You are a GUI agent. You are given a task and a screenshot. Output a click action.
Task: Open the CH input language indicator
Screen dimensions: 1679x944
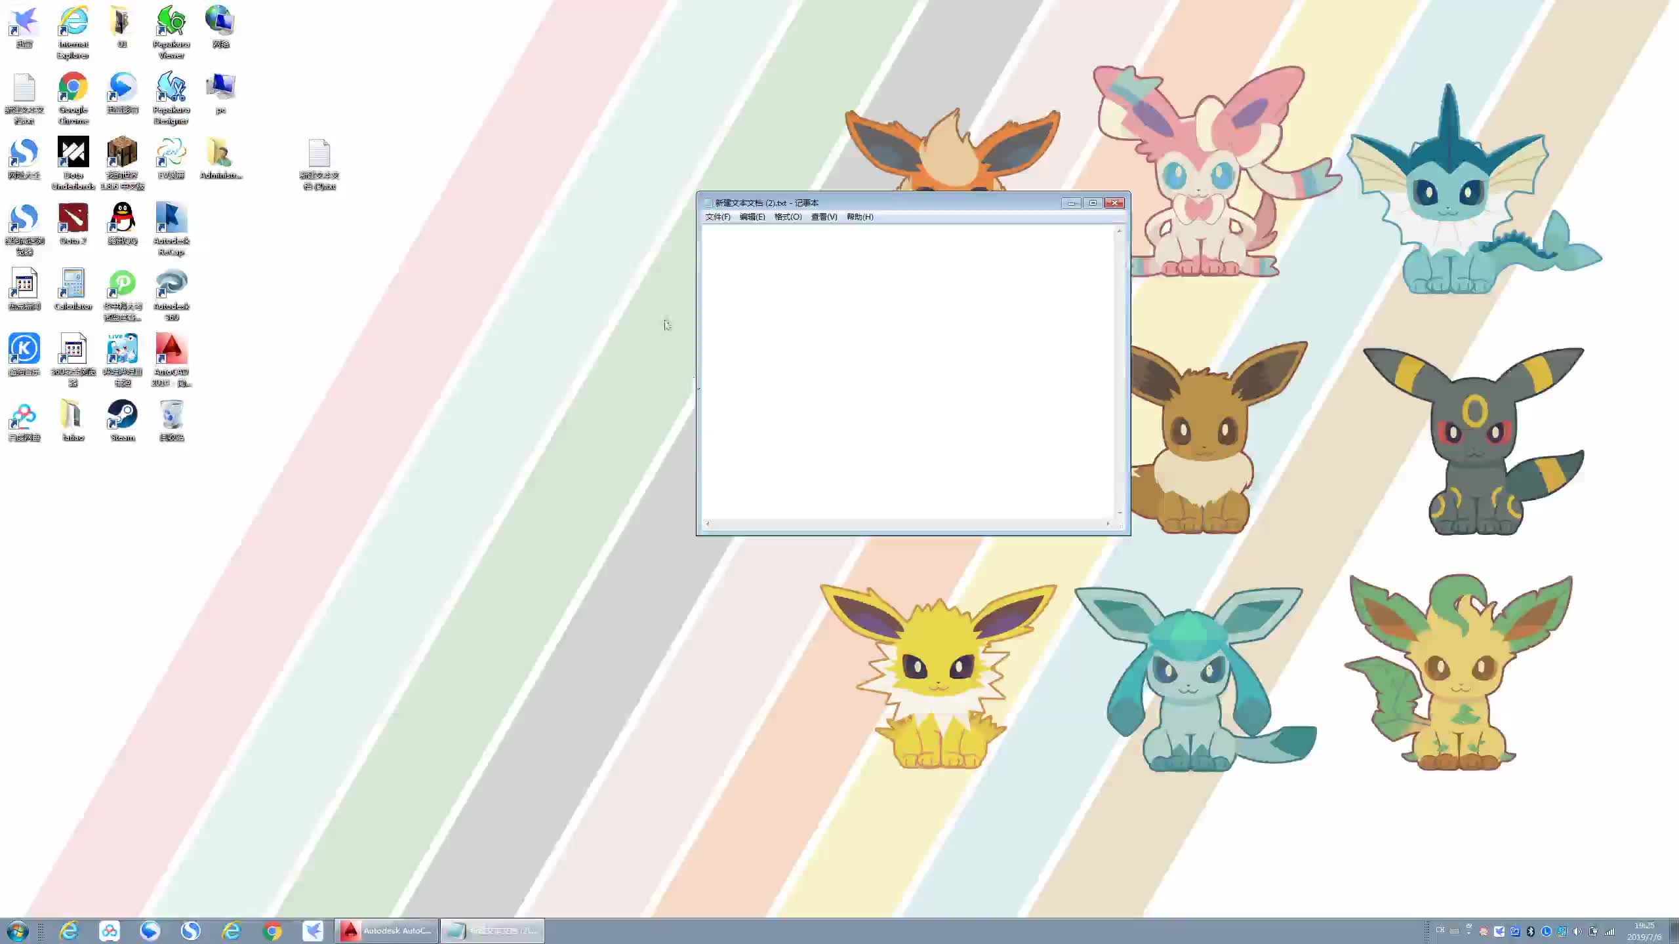pos(1440,930)
